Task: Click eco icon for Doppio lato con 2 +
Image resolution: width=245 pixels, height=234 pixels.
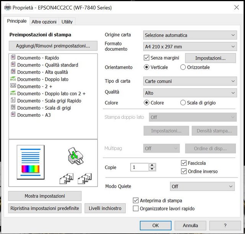Action: click(13, 93)
